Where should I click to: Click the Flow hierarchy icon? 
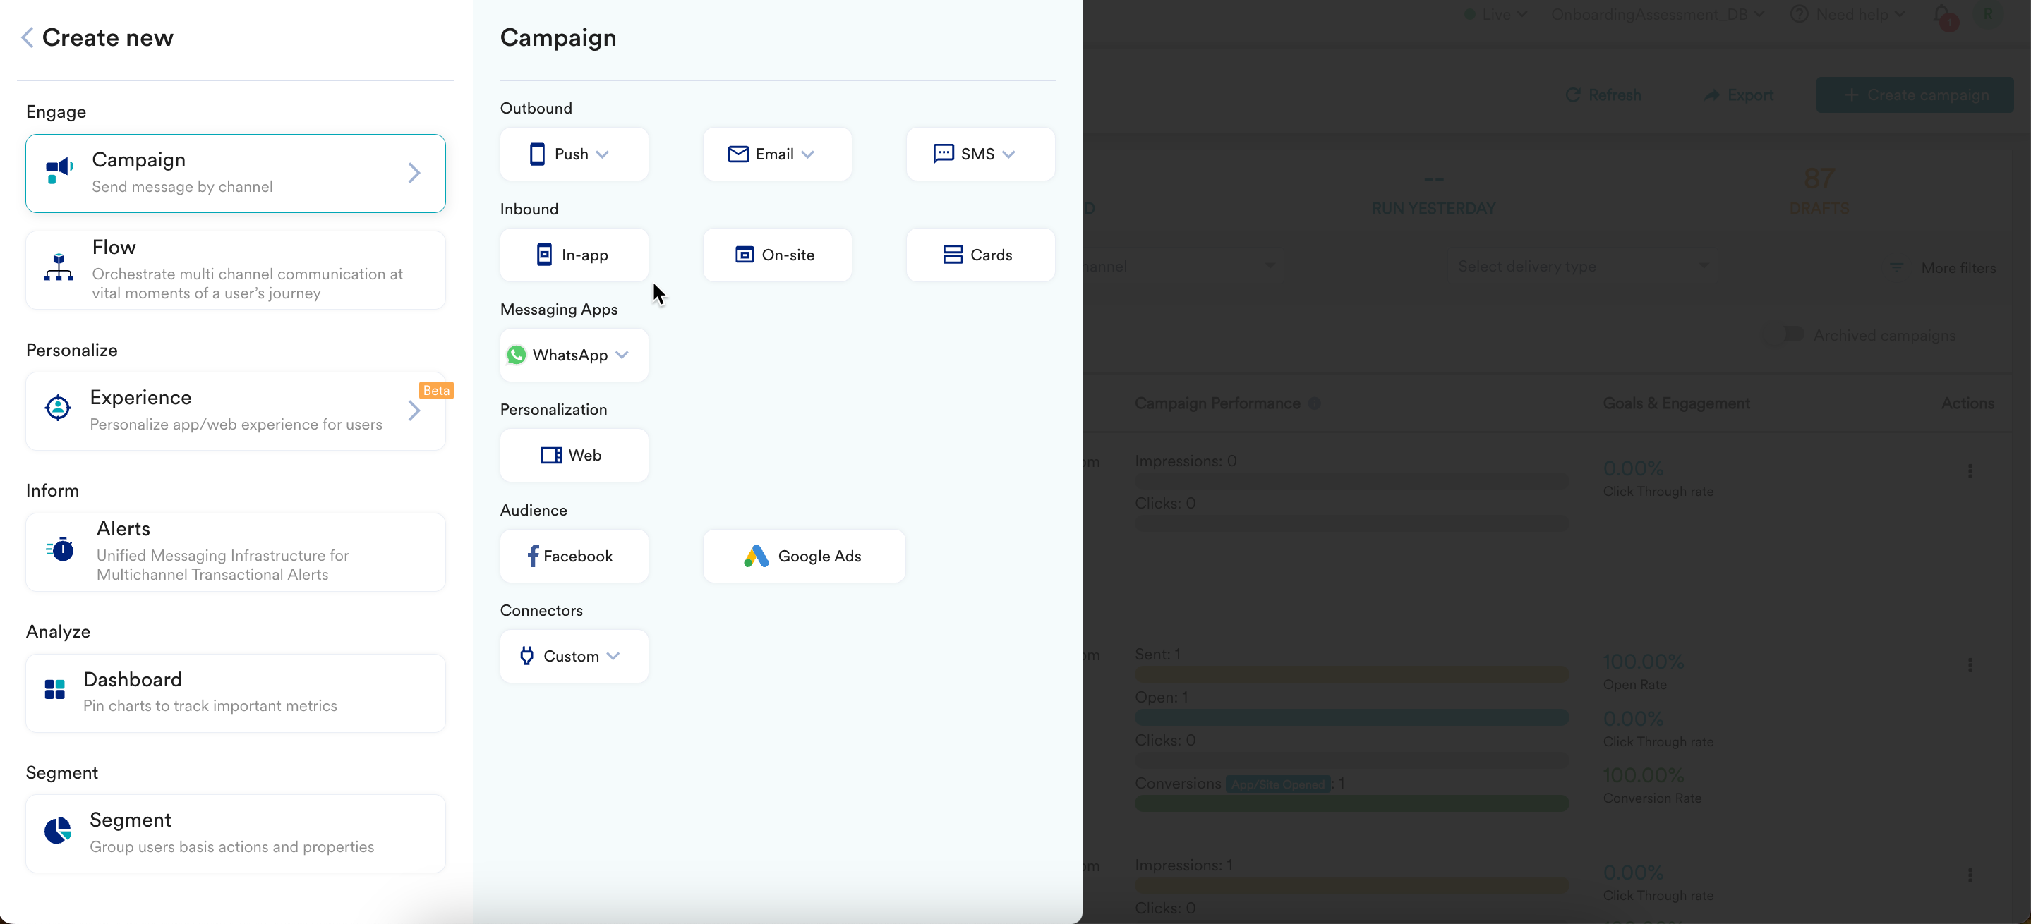coord(59,268)
